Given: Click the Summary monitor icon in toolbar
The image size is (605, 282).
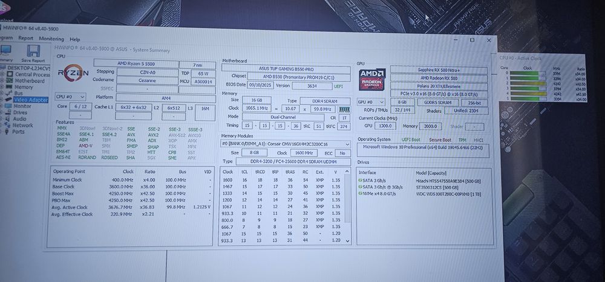Looking at the screenshot, I should pyautogui.click(x=5, y=51).
